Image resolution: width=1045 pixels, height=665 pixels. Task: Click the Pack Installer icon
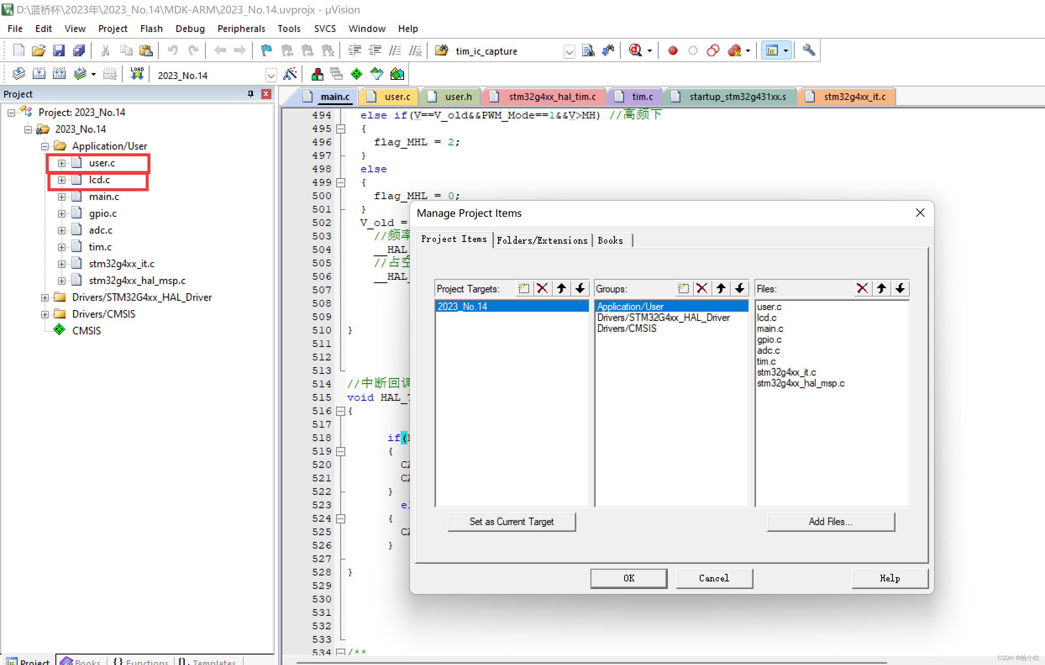(397, 74)
